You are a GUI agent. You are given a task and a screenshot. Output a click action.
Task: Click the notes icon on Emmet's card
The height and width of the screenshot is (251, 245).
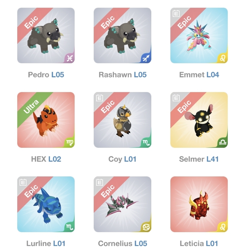[176, 13]
